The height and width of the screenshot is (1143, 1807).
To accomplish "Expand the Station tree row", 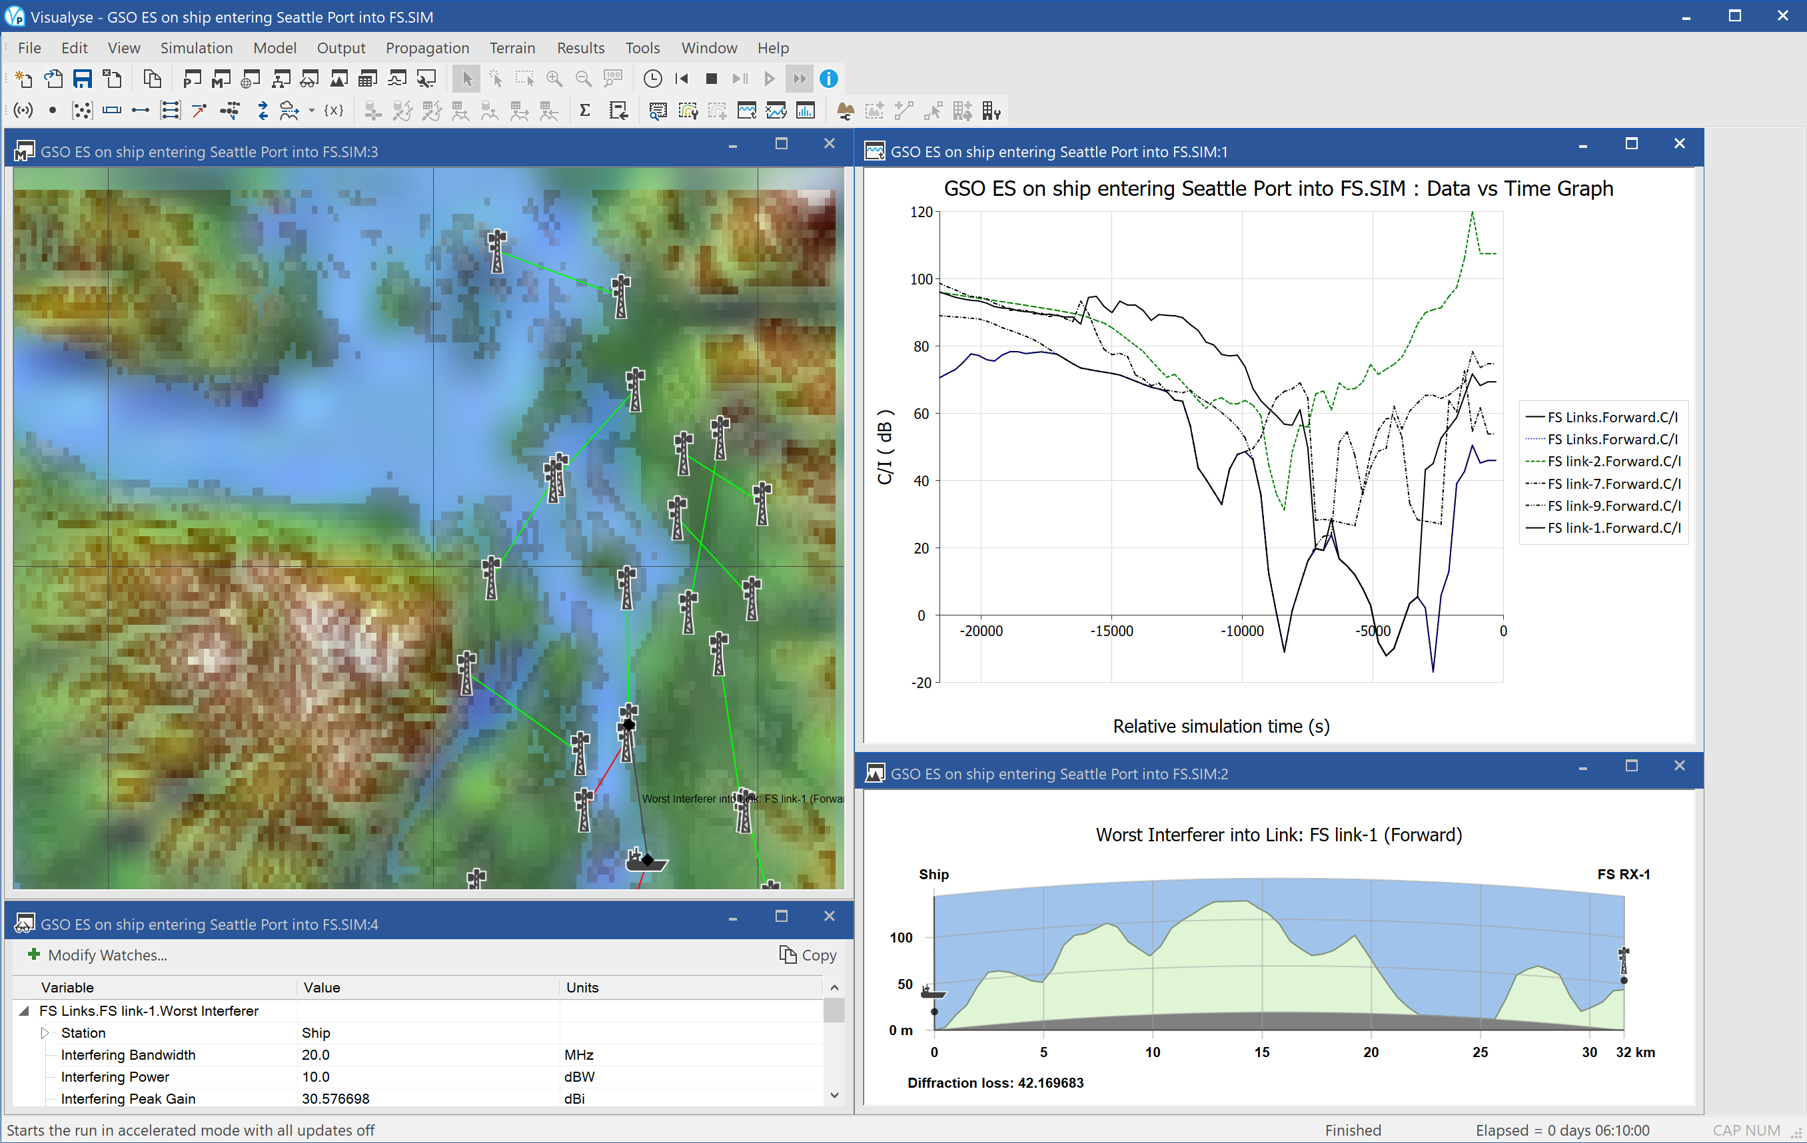I will pos(45,1032).
